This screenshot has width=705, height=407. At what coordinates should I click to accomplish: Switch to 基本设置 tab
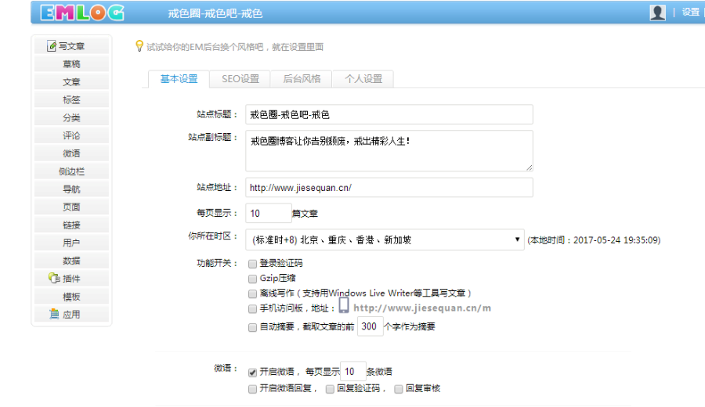tap(179, 79)
